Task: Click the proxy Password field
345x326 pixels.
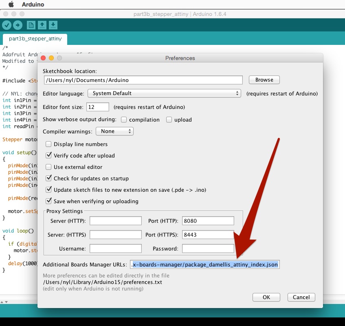Action: [x=208, y=248]
